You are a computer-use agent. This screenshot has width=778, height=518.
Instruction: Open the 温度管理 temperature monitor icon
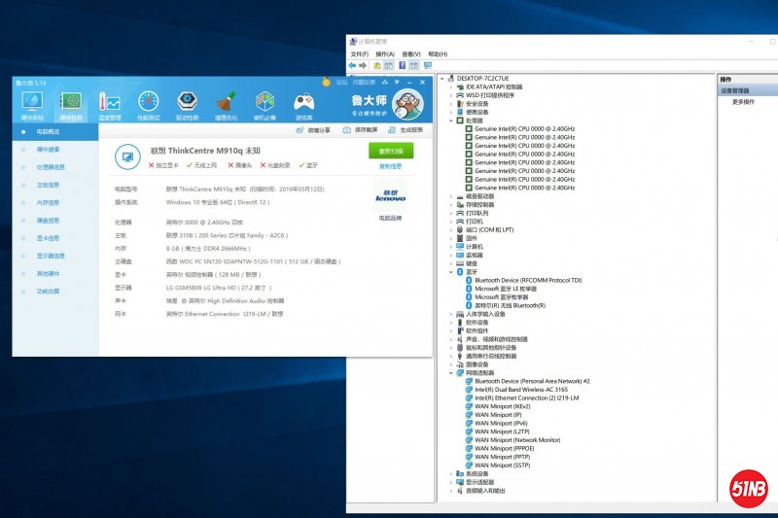[109, 104]
